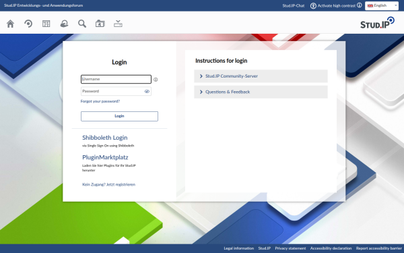Open Accessibility declaration footer link
This screenshot has height=253, width=404.
(x=331, y=248)
